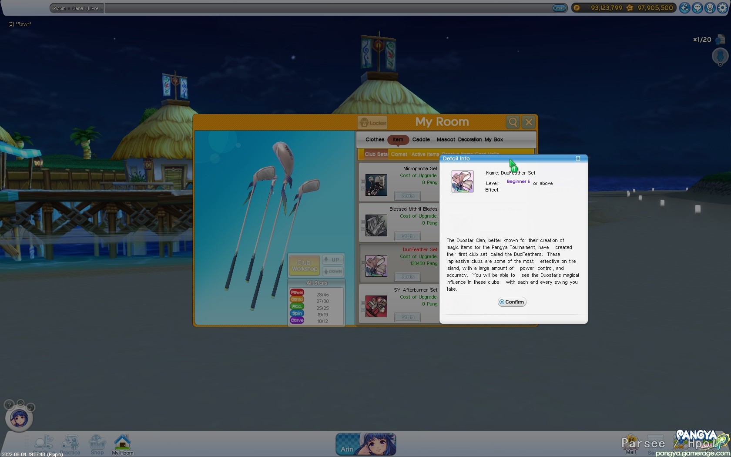This screenshot has width=731, height=457.
Task: Switch to the Caddie tab
Action: (421, 140)
